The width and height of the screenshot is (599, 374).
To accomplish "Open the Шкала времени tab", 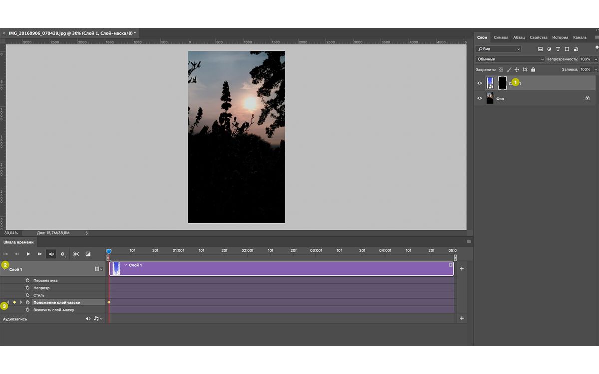I will pyautogui.click(x=19, y=242).
